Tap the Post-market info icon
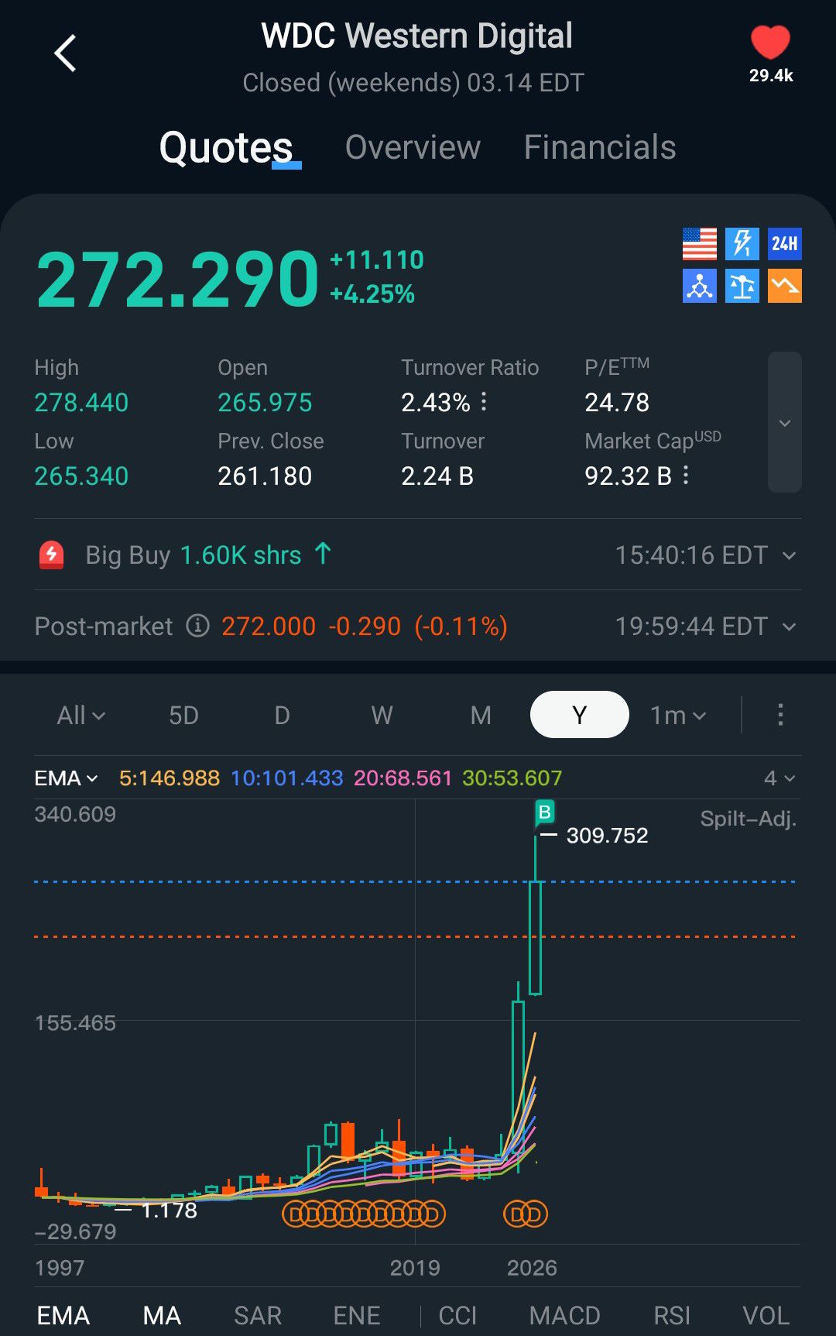The height and width of the screenshot is (1336, 836). coord(198,626)
